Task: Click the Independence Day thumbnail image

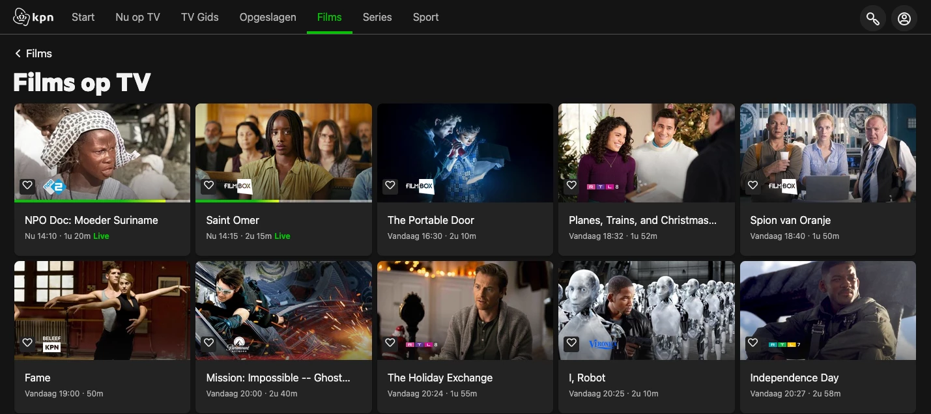Action: click(x=828, y=310)
